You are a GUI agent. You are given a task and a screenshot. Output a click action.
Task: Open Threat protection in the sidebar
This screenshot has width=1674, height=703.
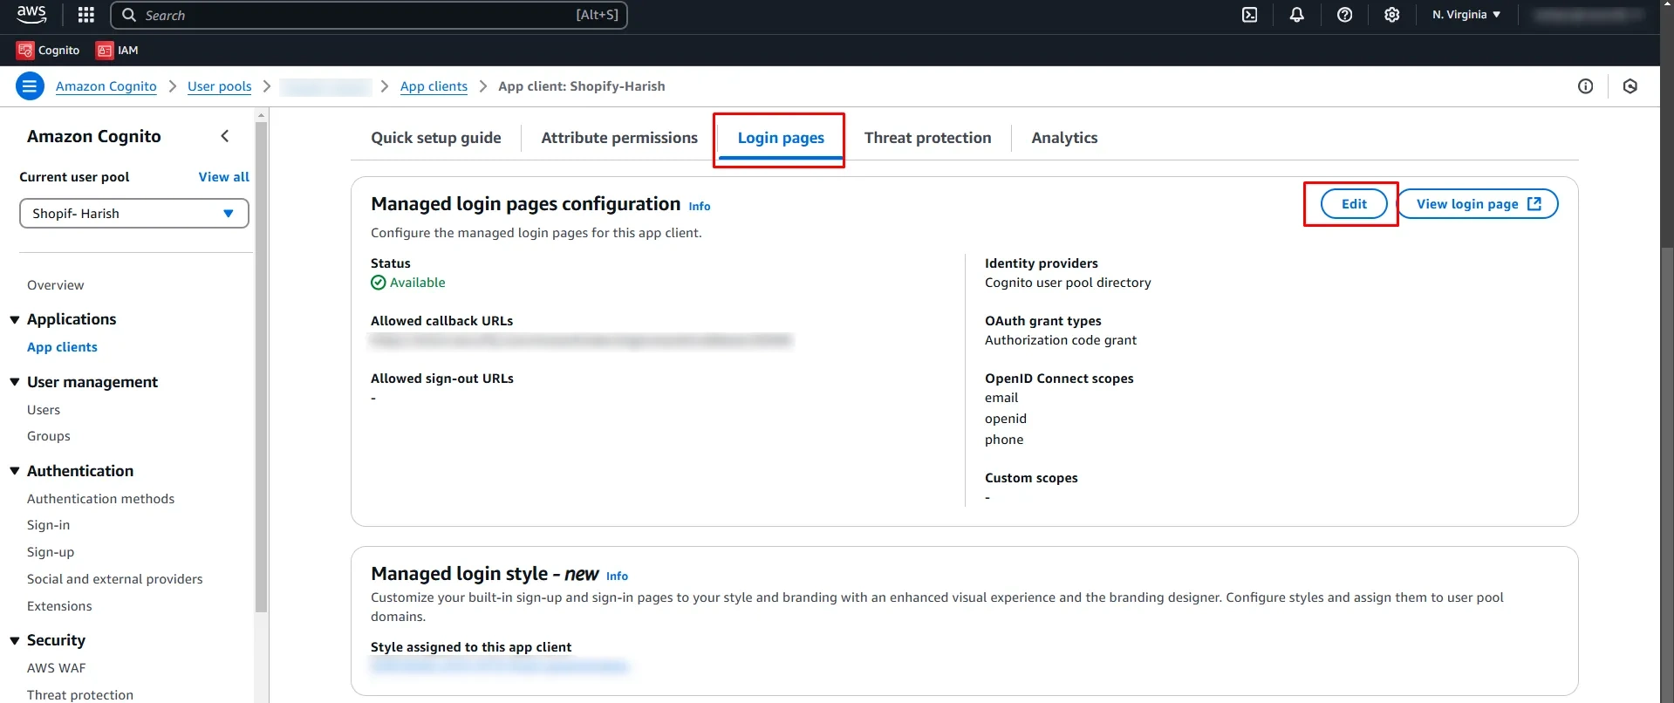(80, 695)
